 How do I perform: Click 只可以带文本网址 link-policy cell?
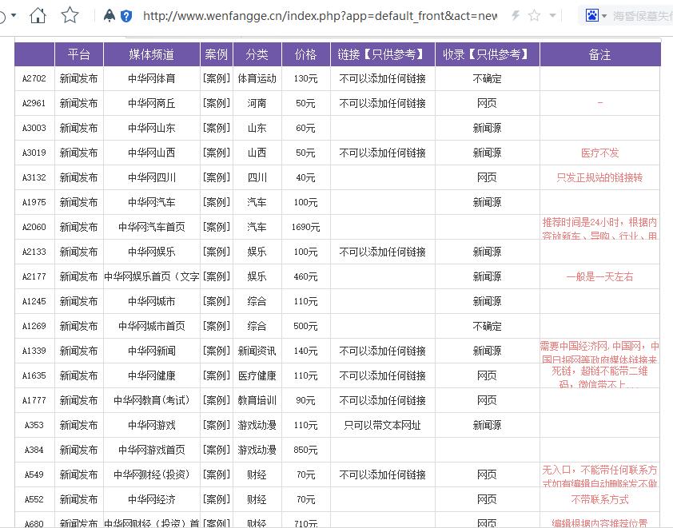tap(382, 425)
